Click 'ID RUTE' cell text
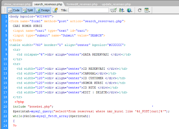The height and width of the screenshot is (129, 179). click(x=89, y=88)
